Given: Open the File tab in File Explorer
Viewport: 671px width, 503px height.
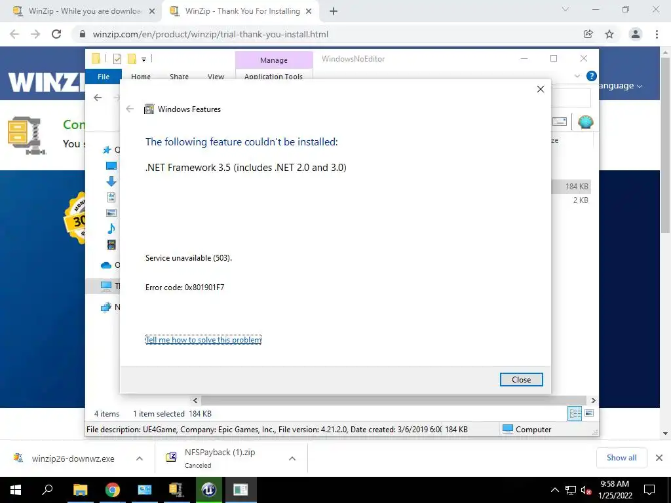Looking at the screenshot, I should pos(104,77).
